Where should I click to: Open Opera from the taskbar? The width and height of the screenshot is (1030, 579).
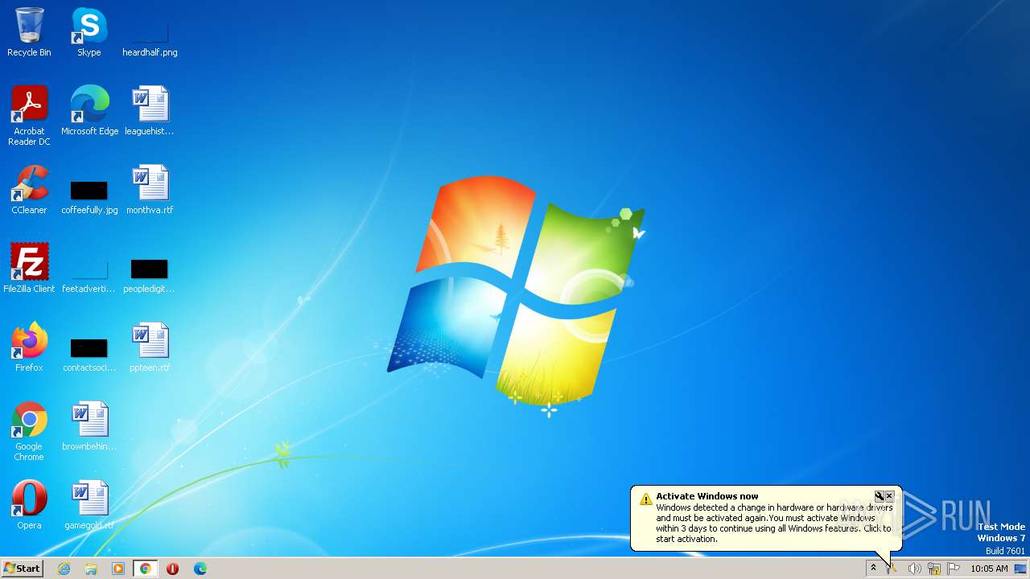click(x=172, y=569)
